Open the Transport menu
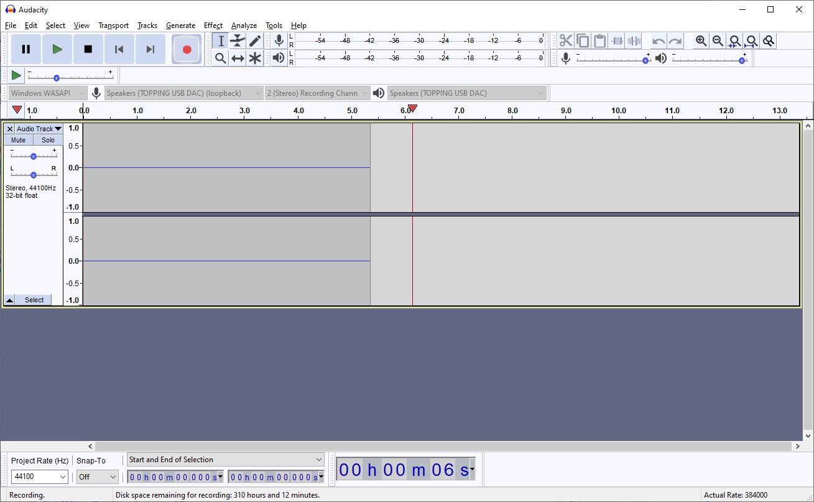Image resolution: width=814 pixels, height=502 pixels. (114, 26)
